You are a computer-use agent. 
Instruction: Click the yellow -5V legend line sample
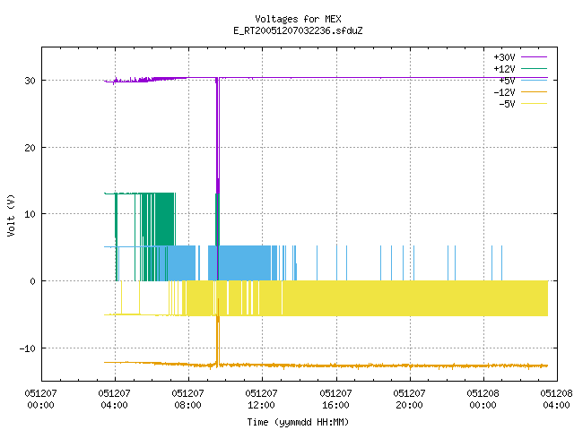[x=535, y=104]
